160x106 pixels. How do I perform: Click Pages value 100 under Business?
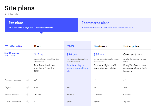coord(95,87)
